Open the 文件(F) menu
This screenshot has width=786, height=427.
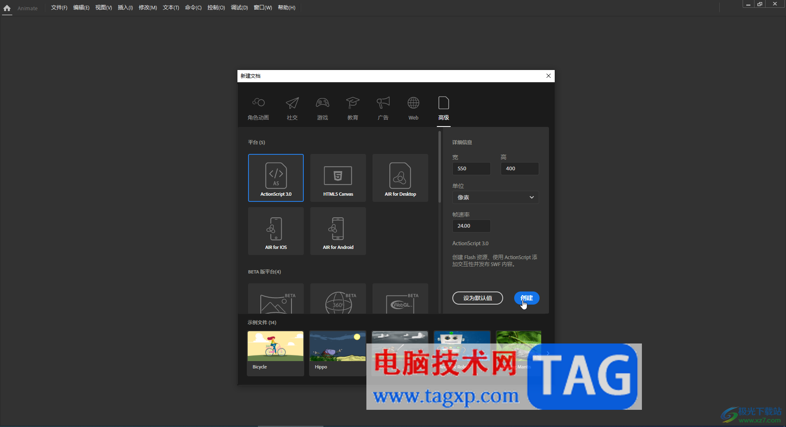coord(59,8)
